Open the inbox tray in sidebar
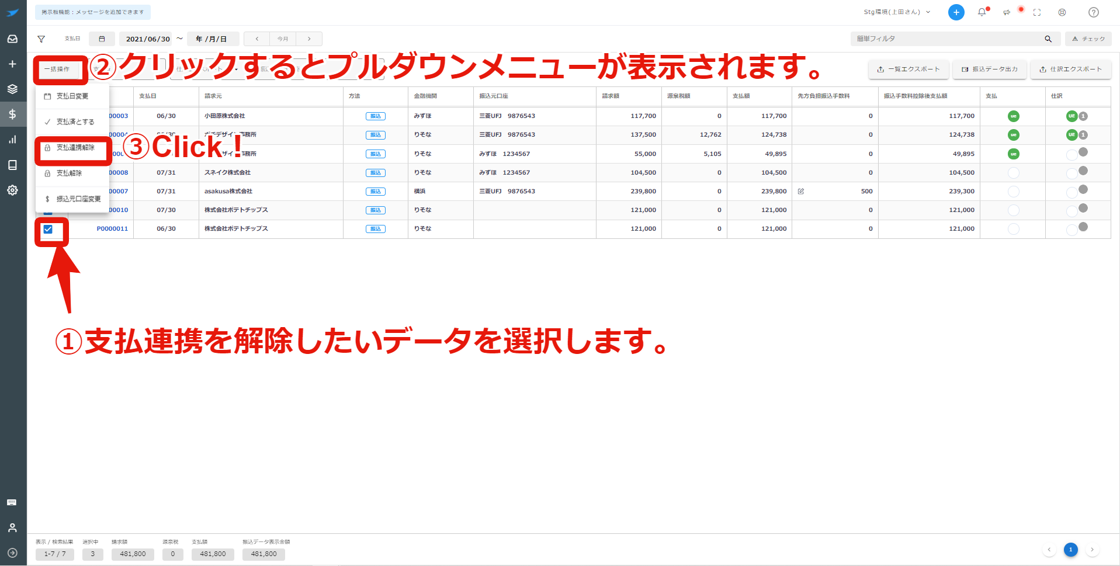This screenshot has height=566, width=1120. [x=12, y=39]
